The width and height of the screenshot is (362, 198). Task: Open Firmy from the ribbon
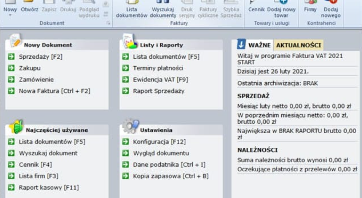coord(310,7)
